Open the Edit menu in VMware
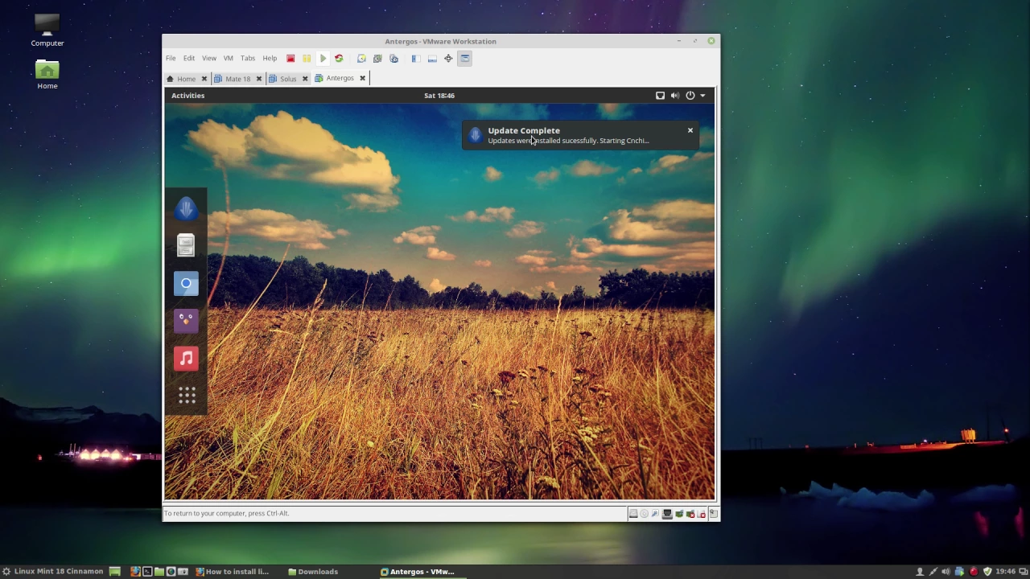The width and height of the screenshot is (1030, 579). [x=188, y=58]
